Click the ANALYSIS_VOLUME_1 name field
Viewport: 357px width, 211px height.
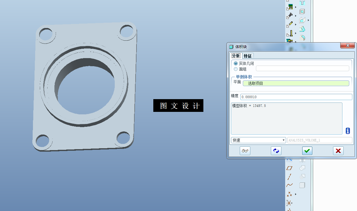(x=320, y=140)
